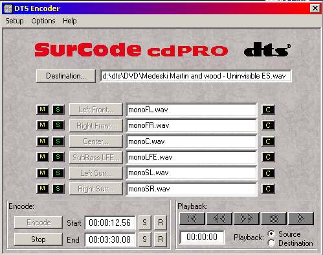Clear the monoSL.wav entry with C
The height and width of the screenshot is (255, 323).
[268, 173]
